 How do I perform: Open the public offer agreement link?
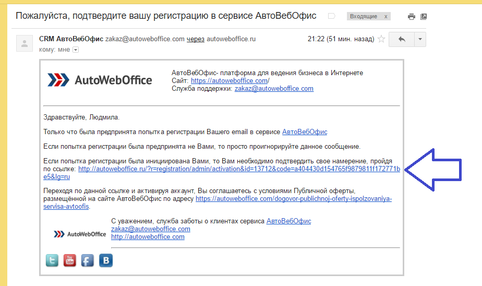tap(293, 199)
